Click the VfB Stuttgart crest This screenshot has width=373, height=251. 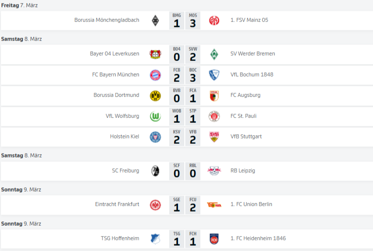pyautogui.click(x=214, y=137)
